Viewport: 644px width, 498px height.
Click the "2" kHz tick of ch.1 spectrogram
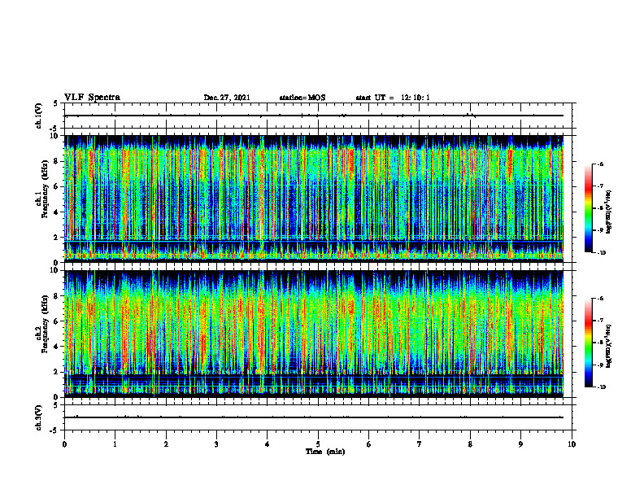pos(57,238)
